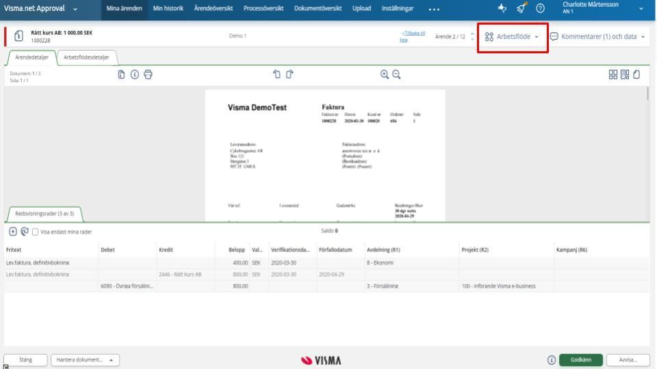
Task: Open Upload menu item
Action: 361,8
